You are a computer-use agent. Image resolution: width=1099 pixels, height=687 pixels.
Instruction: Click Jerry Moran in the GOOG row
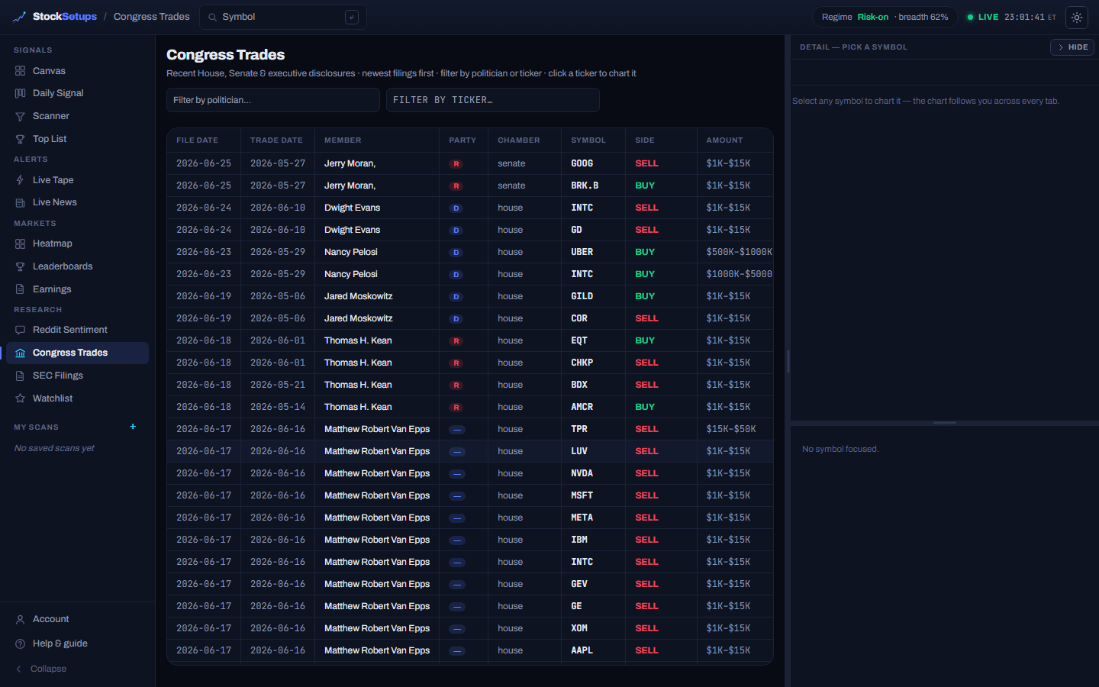[x=350, y=163]
